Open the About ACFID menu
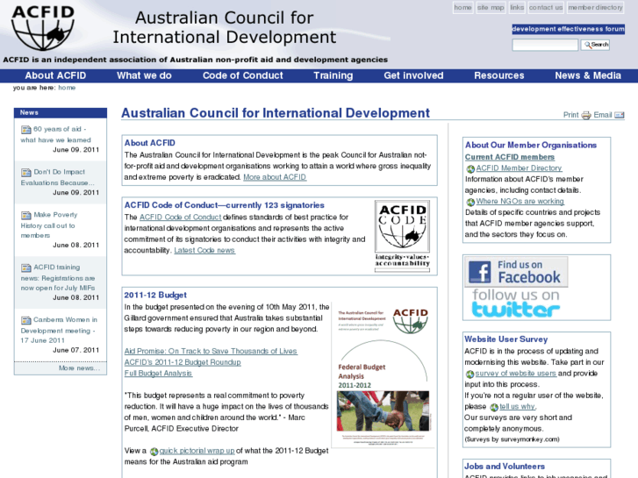Image resolution: width=638 pixels, height=478 pixels. tap(55, 75)
